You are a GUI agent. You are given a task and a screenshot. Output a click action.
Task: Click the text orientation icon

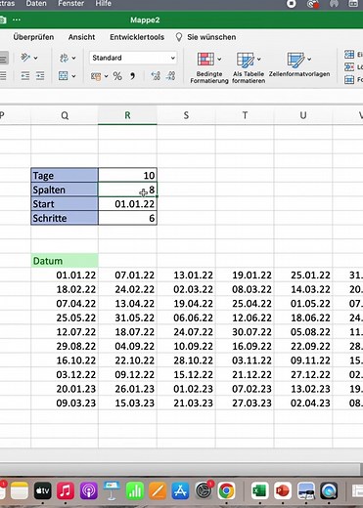point(25,58)
